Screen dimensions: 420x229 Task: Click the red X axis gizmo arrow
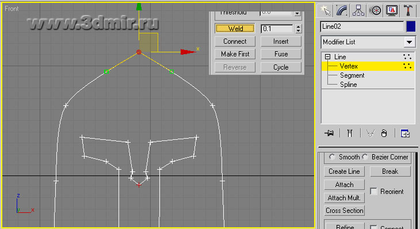pyautogui.click(x=188, y=52)
